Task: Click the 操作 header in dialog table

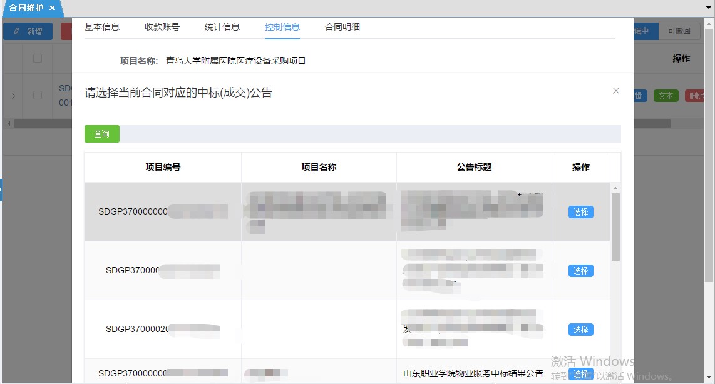Action: coord(581,167)
